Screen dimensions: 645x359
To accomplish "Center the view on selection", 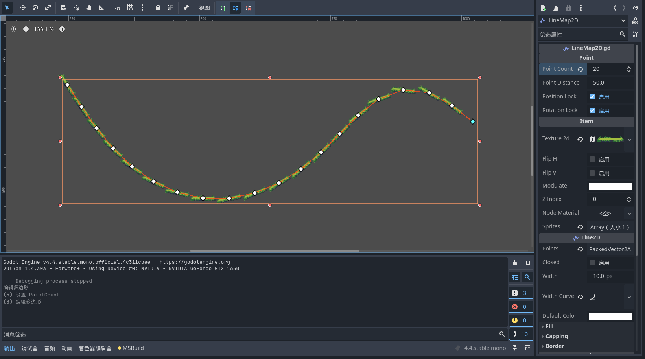I will [x=13, y=29].
